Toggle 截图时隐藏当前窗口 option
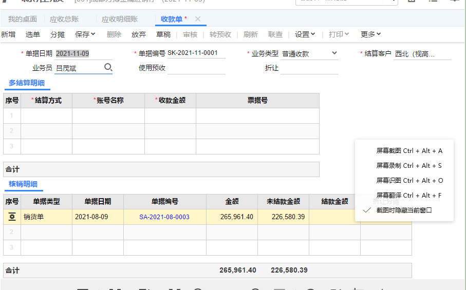Viewport: 466px width, 290px height. tap(404, 210)
